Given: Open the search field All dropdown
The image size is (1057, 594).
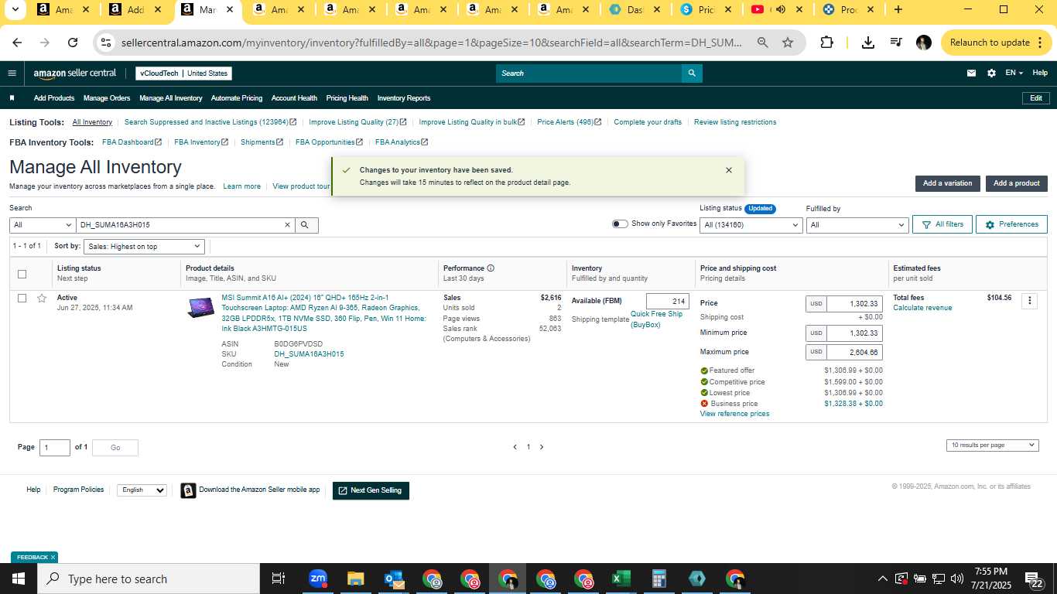Looking at the screenshot, I should click(42, 225).
